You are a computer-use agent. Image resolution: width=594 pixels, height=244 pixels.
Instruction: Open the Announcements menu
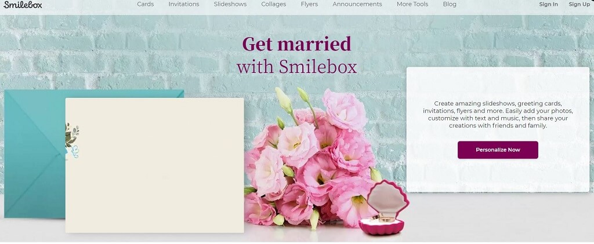(x=357, y=4)
